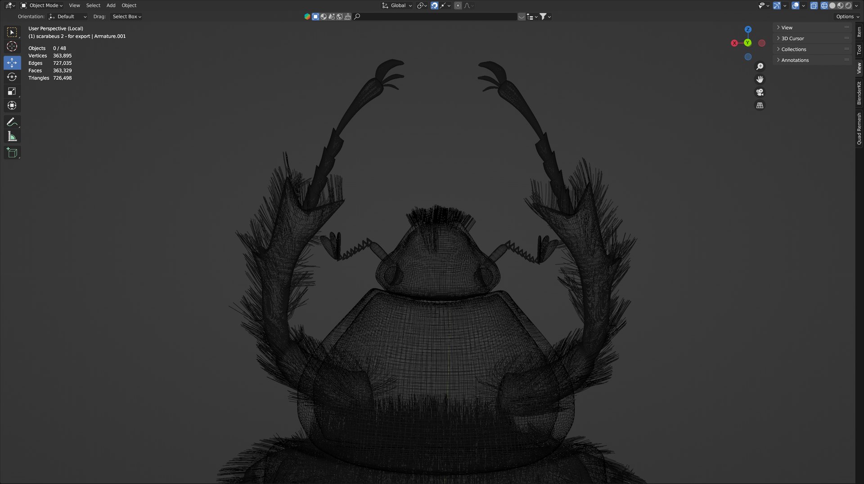Switch to the BlenderKit sidebar tab
The height and width of the screenshot is (484, 864).
tap(859, 93)
